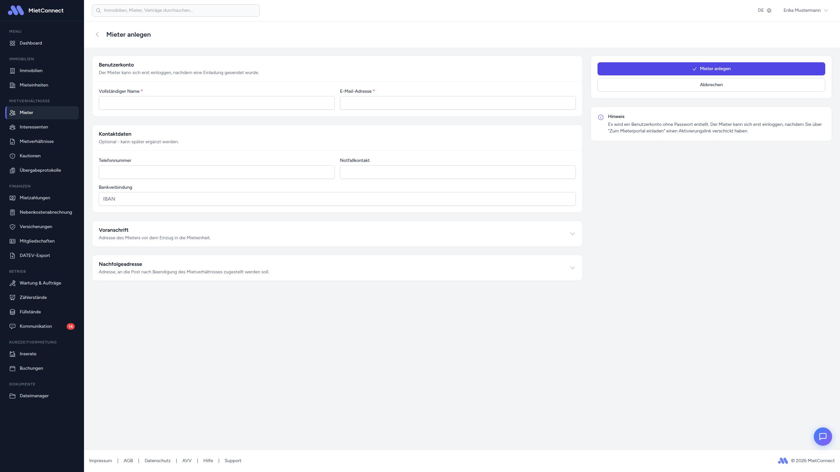Click the MietConnect logo in the sidebar
The image size is (840, 472).
point(16,10)
